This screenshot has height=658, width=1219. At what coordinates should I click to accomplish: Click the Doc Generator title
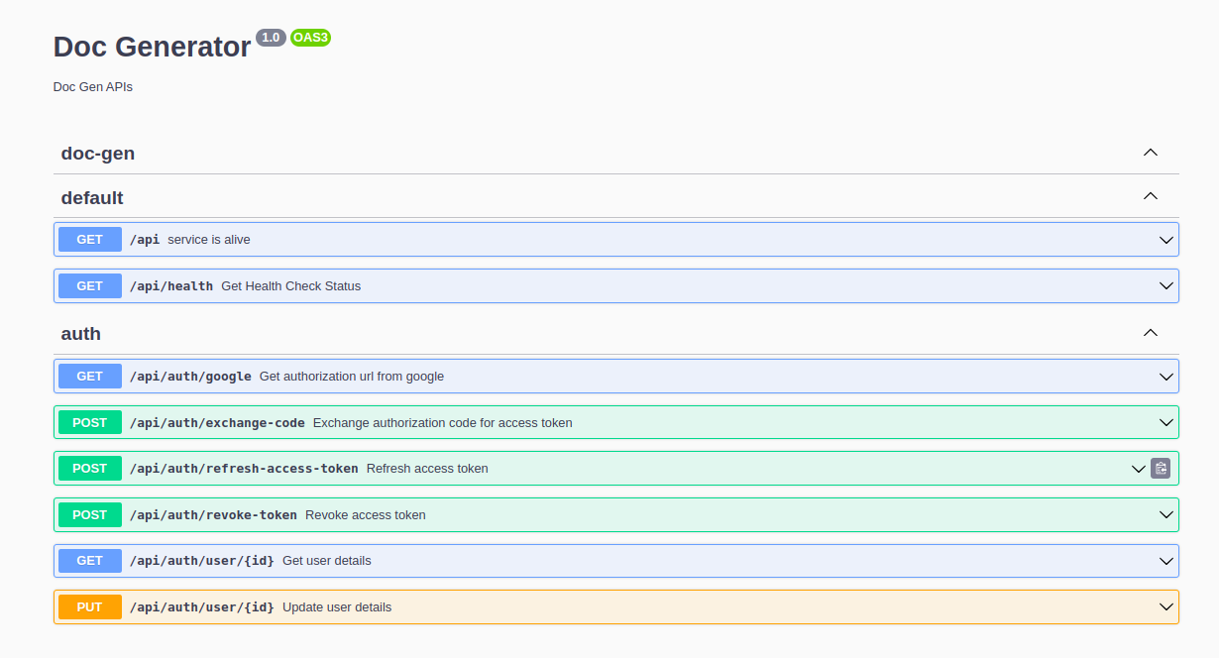[152, 47]
